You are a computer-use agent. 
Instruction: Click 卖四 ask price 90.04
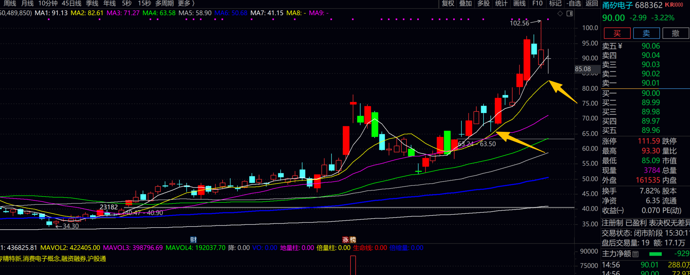pos(651,55)
